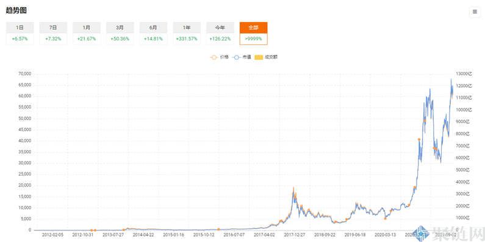Screen dimensions: 485x242
Task: Click the 10000亿 market cap axis label
Action: [x=464, y=110]
